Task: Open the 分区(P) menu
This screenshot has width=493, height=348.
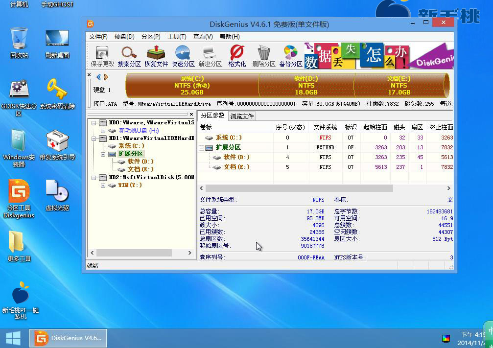Action: point(151,37)
